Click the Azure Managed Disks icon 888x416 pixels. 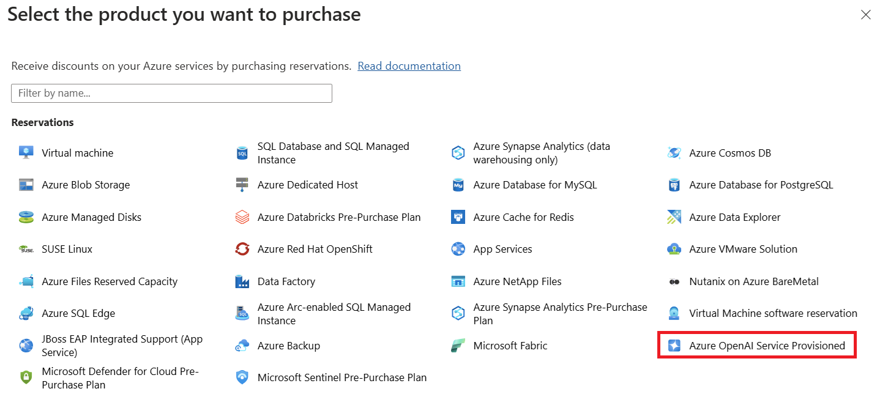[26, 217]
